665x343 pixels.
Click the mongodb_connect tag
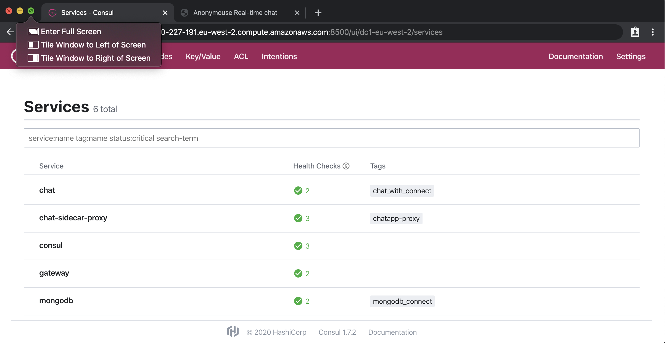tap(402, 301)
